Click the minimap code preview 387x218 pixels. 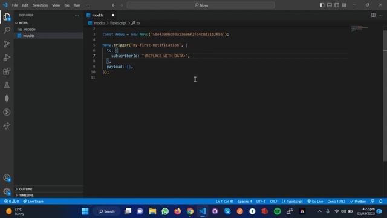[x=359, y=28]
